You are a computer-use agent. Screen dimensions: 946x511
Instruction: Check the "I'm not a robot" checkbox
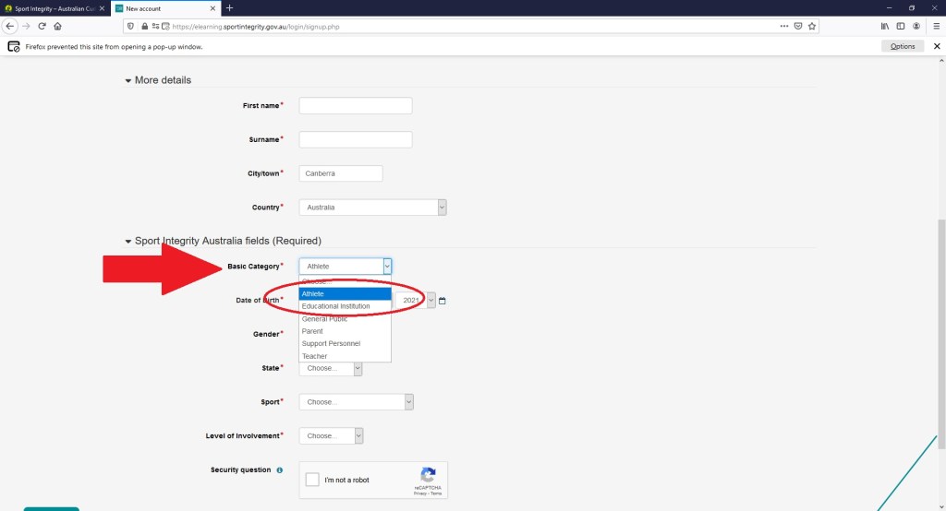click(312, 480)
